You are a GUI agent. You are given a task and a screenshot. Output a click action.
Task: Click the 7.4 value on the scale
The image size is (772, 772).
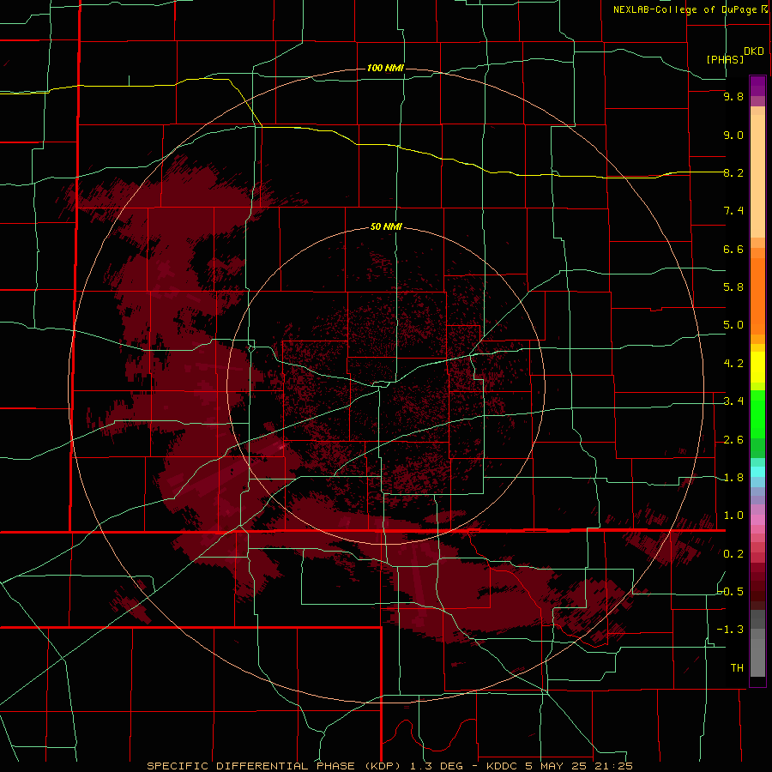[733, 211]
